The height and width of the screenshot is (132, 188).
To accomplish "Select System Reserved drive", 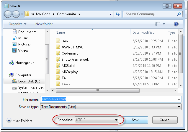I will pos(31,87).
